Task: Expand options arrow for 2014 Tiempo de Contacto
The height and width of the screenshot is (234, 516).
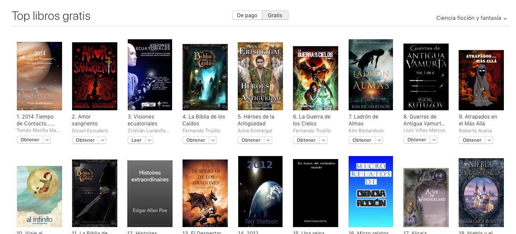Action: (x=47, y=140)
